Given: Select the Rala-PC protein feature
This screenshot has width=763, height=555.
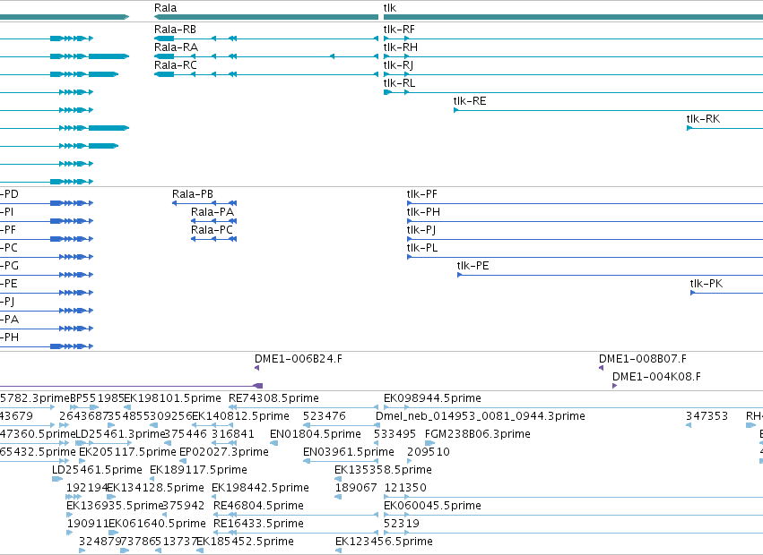Looking at the screenshot, I should click(212, 230).
